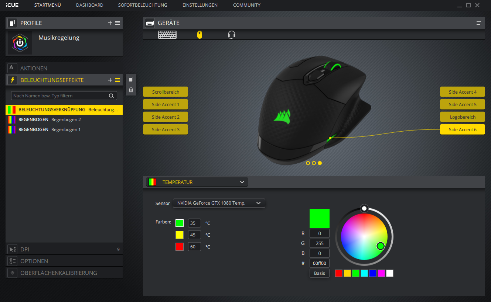Screen dimensions: 491x302
Task: Select the red 60°C color swatch
Action: pos(180,247)
